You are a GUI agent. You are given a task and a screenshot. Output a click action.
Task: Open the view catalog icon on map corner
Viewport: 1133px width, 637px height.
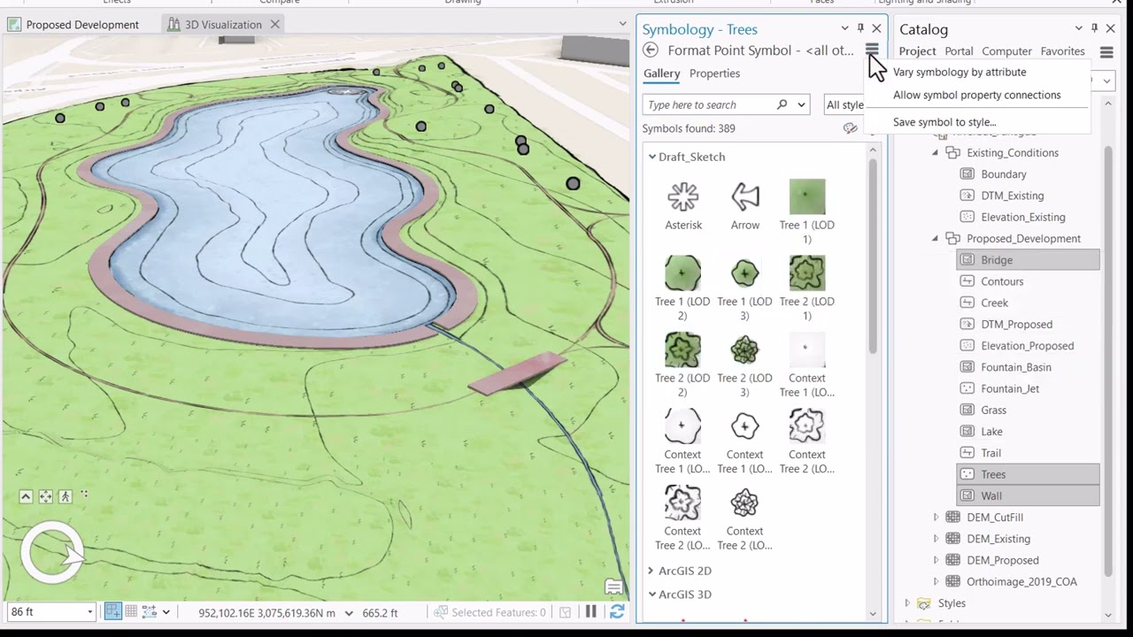point(613,587)
